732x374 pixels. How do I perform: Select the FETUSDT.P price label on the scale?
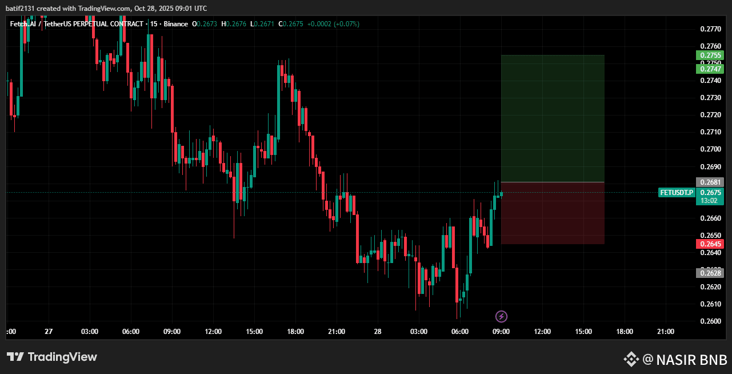tap(677, 193)
